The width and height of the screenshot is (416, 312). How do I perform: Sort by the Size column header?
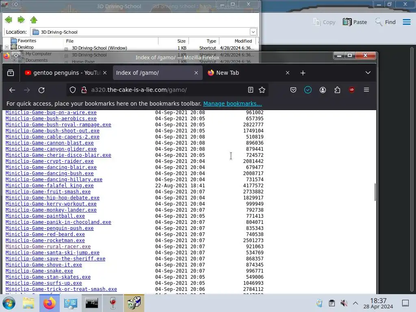[x=181, y=41]
